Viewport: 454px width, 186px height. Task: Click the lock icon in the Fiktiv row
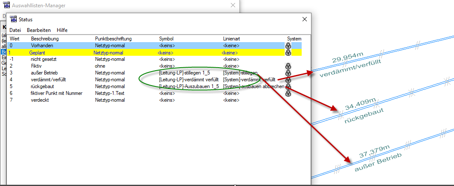(x=288, y=66)
